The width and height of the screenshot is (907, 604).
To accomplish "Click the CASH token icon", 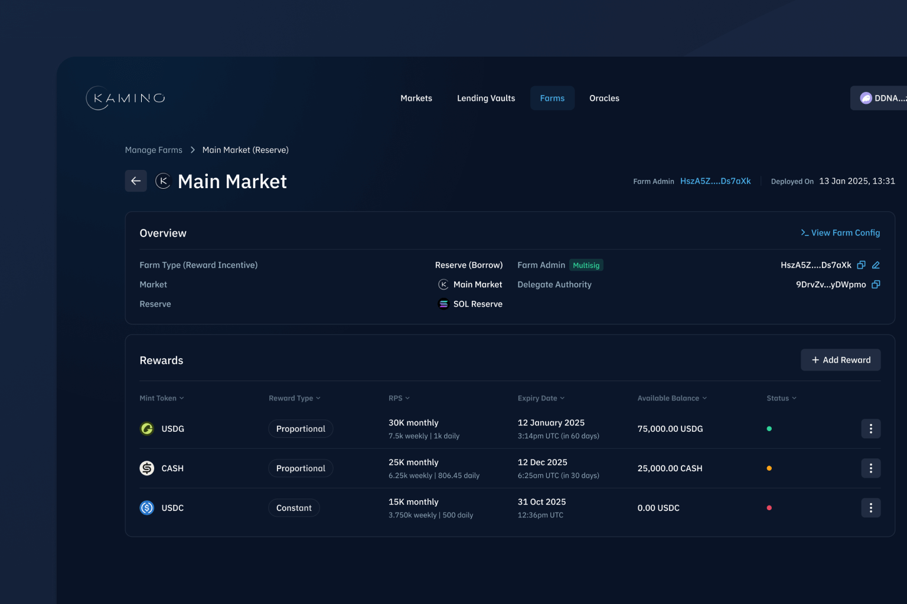I will (x=146, y=468).
